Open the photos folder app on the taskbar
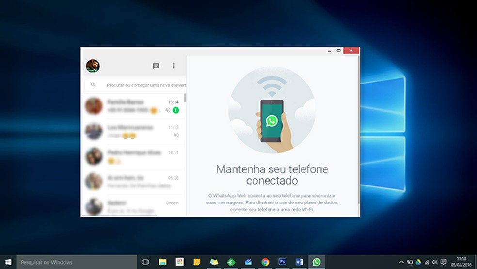 (x=214, y=262)
